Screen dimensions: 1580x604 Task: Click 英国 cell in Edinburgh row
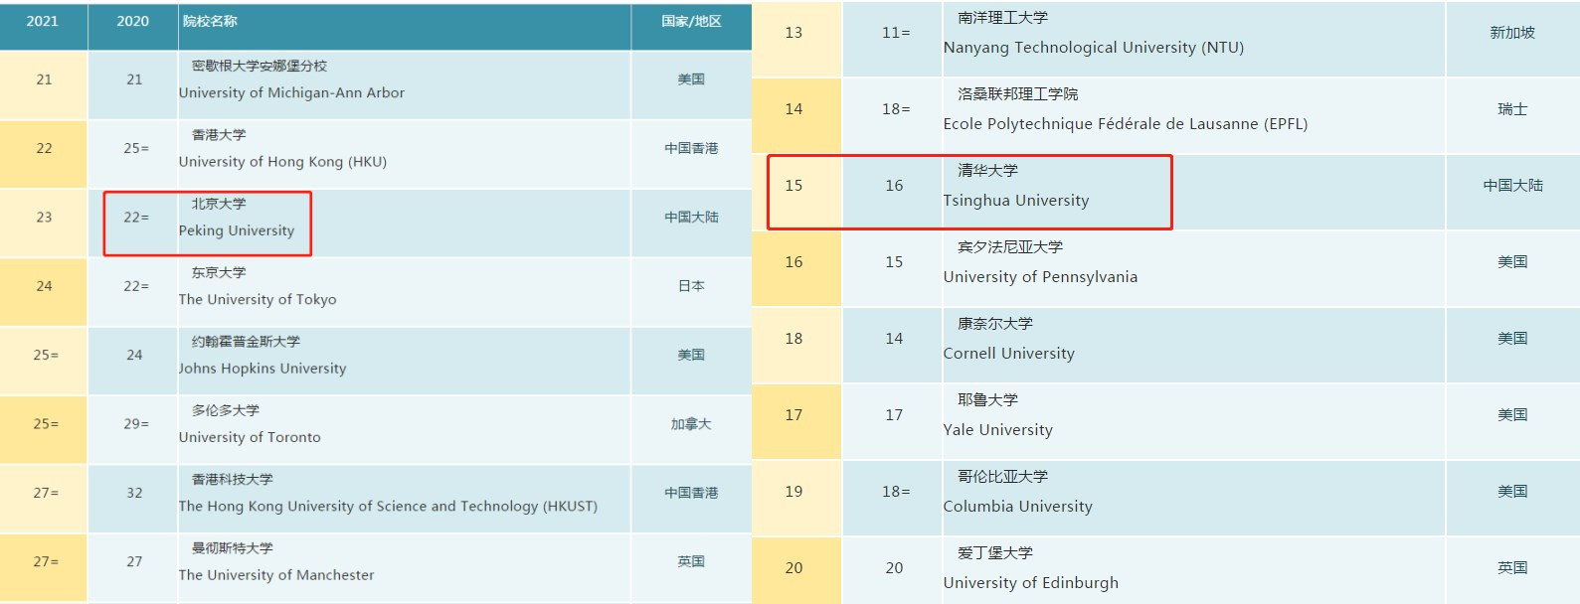[1512, 568]
